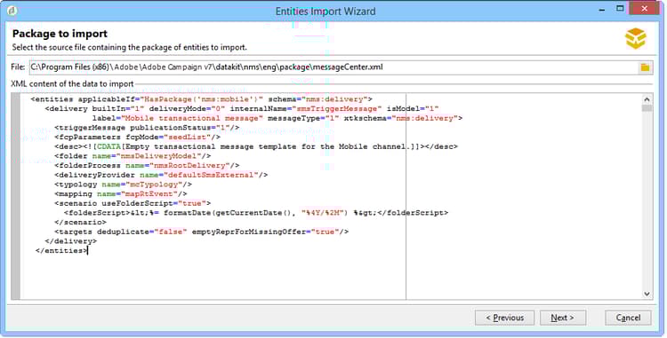The width and height of the screenshot is (667, 338).
Task: Click the typology mcTypology line
Action: 123,185
